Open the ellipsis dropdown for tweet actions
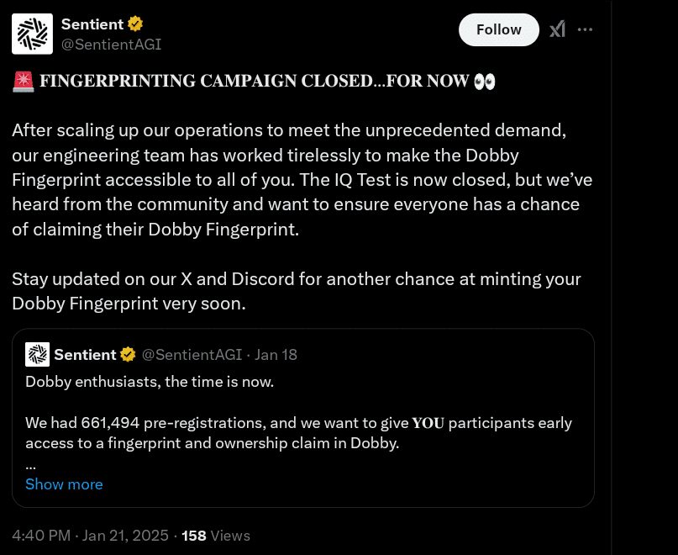Screen dimensions: 678x555 click(x=586, y=29)
